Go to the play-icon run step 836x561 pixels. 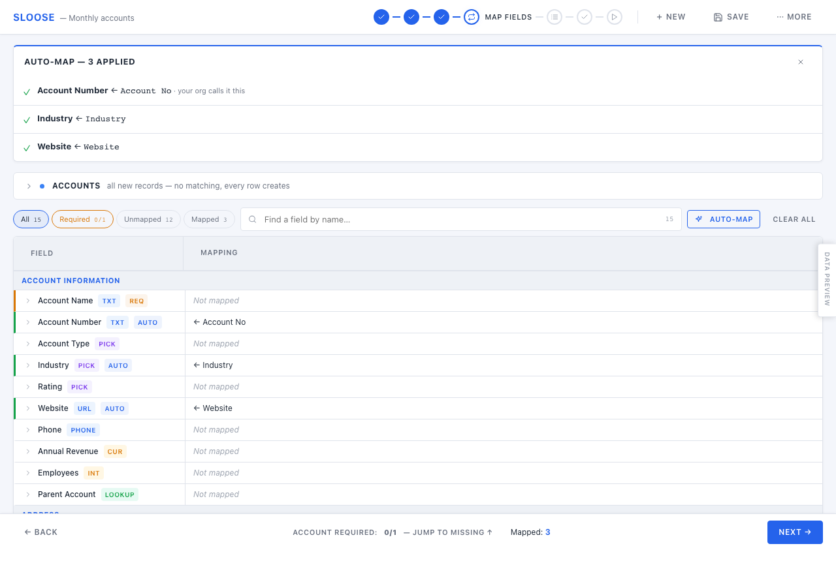tap(615, 17)
